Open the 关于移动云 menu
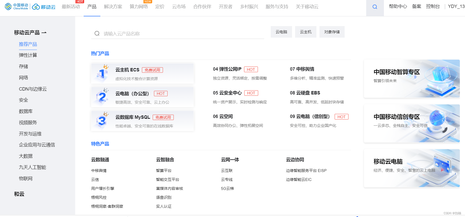 307,7
